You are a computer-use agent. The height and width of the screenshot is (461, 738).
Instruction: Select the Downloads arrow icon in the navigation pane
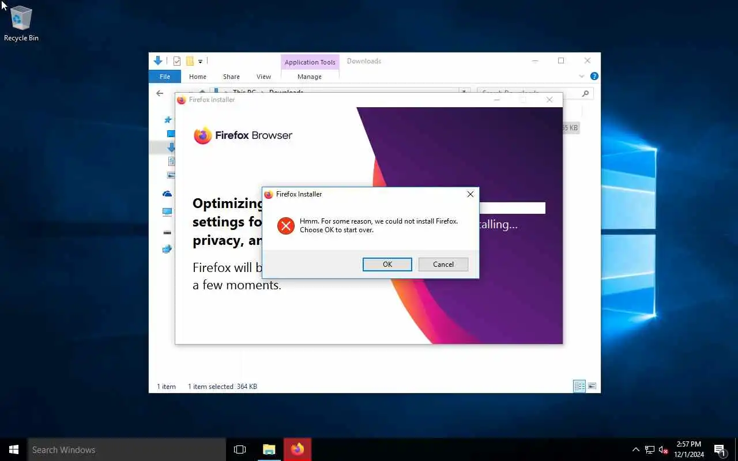(171, 148)
